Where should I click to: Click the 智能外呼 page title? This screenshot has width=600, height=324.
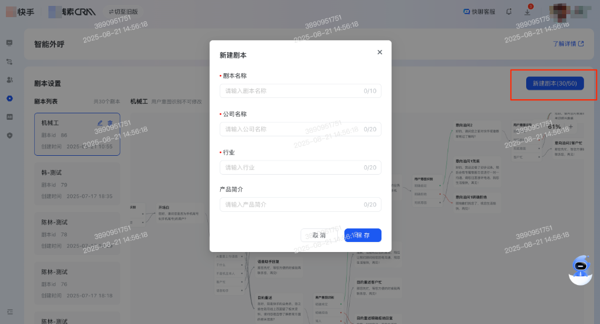pos(50,44)
